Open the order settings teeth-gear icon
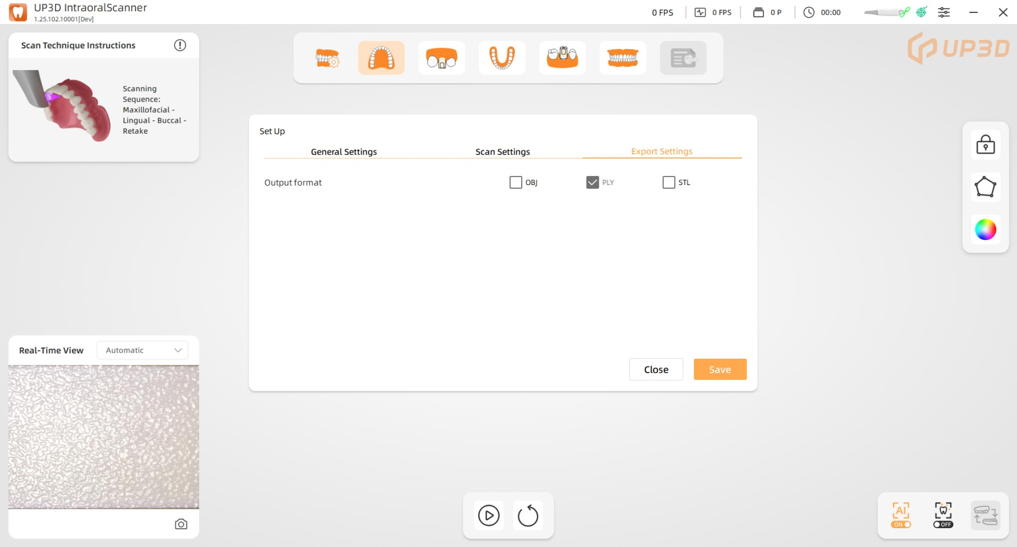This screenshot has height=547, width=1017. (327, 58)
